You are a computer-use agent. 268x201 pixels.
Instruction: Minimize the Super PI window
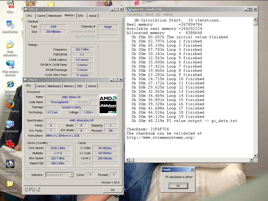click(x=246, y=9)
